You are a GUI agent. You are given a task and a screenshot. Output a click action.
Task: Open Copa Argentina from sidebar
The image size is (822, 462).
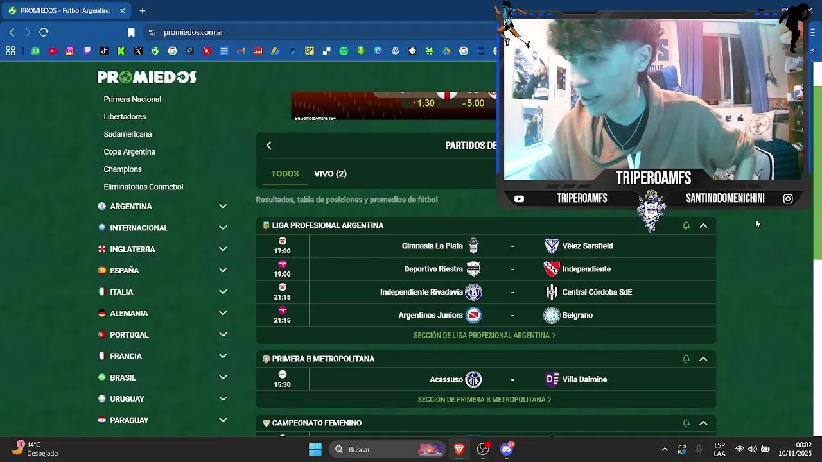click(x=129, y=152)
